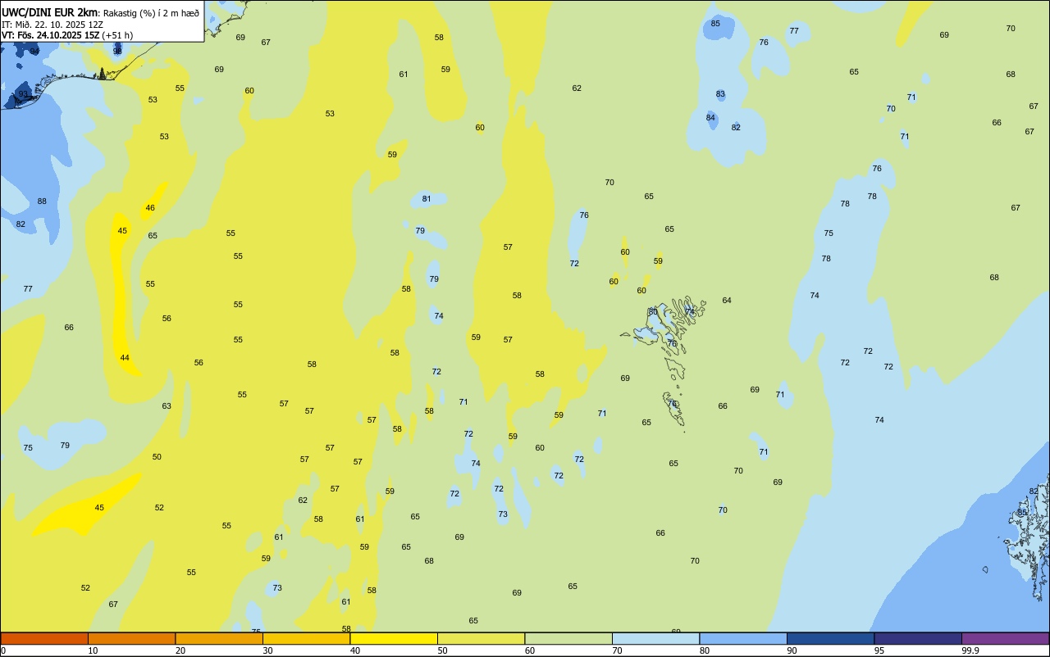Click the humidity value 88 on the map
This screenshot has width=1050, height=657.
42,202
